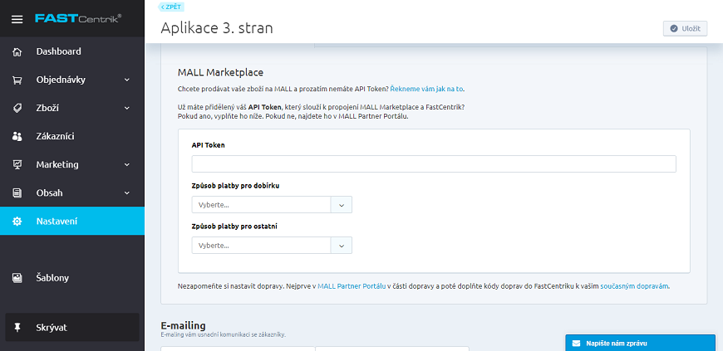Viewport: 723px width, 351px height.
Task: Open the hamburger menu icon
Action: coord(17,19)
